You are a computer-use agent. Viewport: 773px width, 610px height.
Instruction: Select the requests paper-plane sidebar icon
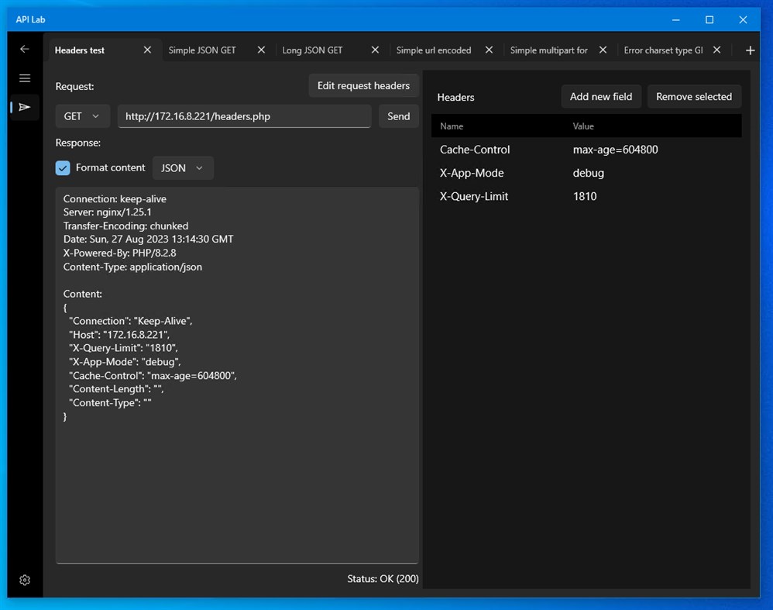pos(24,107)
